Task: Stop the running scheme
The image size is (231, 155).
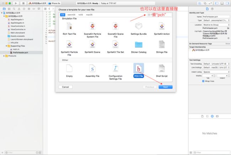Action: click(x=23, y=3)
